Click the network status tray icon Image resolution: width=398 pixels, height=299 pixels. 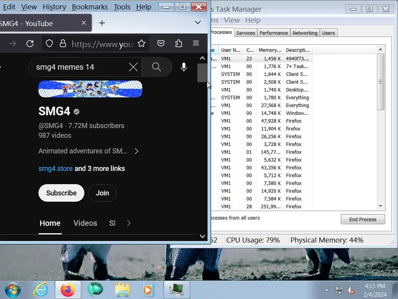point(339,290)
